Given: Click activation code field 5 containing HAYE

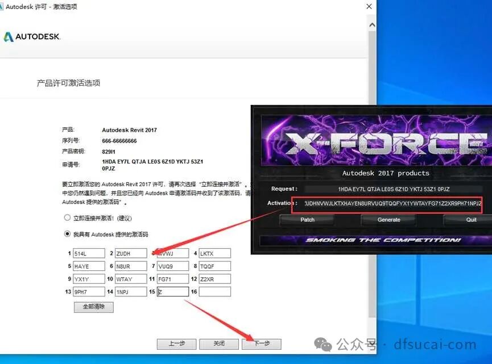Looking at the screenshot, I should point(89,266).
